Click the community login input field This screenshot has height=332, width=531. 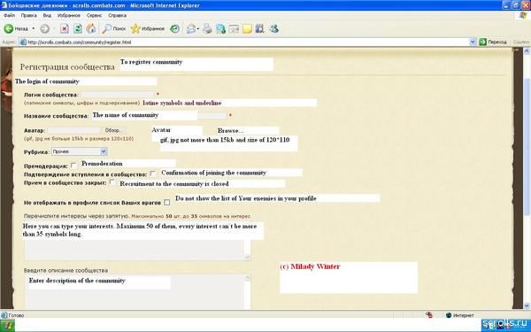[118, 95]
